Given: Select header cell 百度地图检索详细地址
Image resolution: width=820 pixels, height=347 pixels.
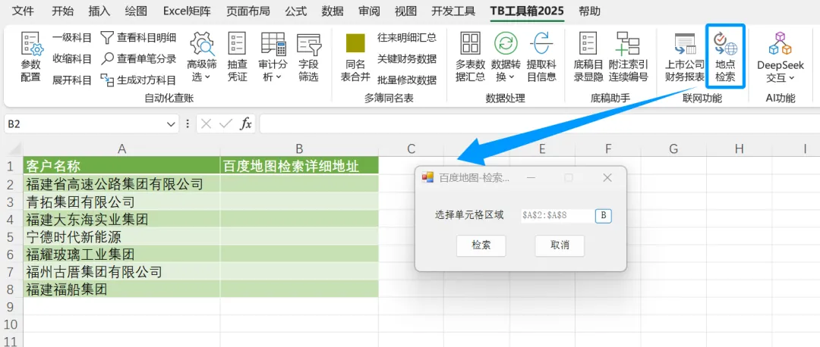Looking at the screenshot, I should [x=299, y=166].
